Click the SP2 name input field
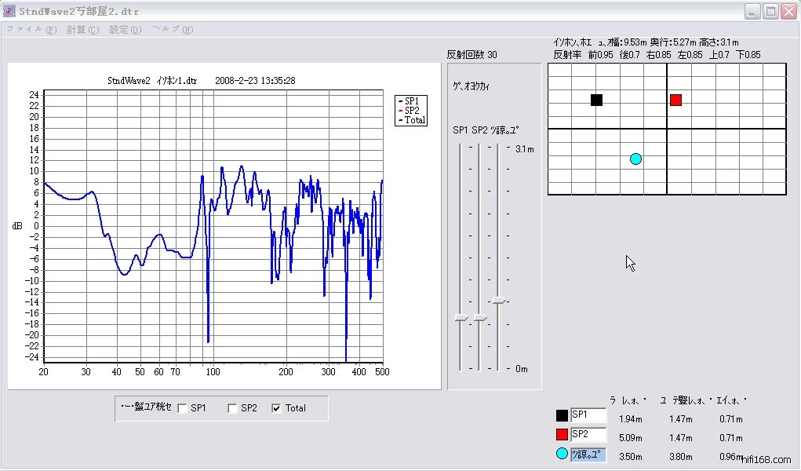 click(x=588, y=435)
